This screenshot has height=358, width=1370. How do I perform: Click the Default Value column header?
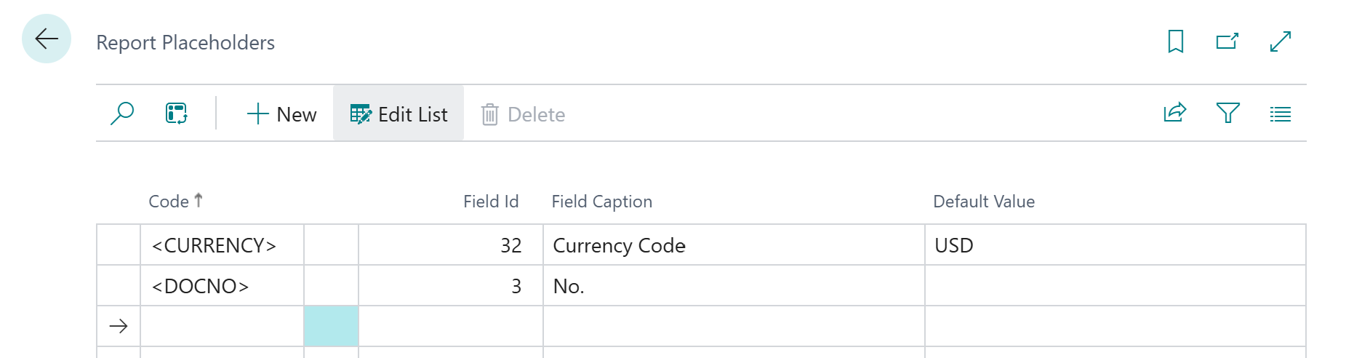coord(983,202)
